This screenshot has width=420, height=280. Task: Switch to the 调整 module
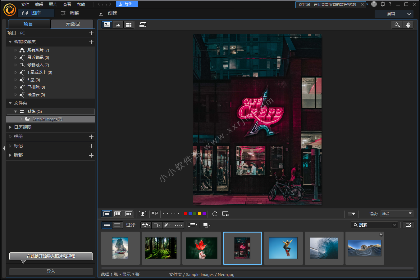coord(70,13)
